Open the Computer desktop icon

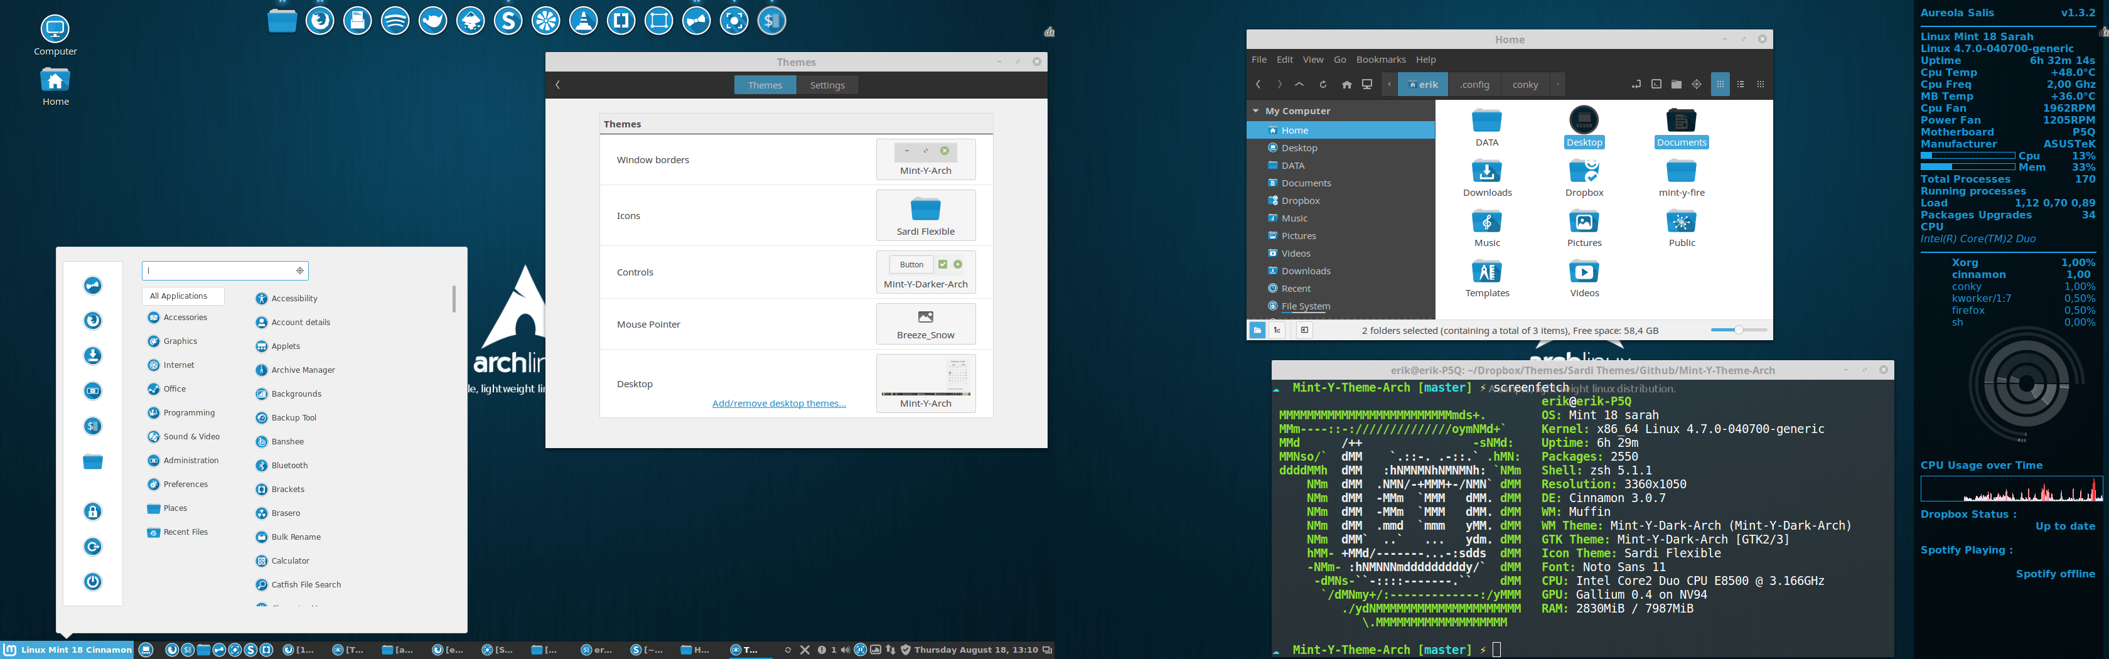click(55, 36)
